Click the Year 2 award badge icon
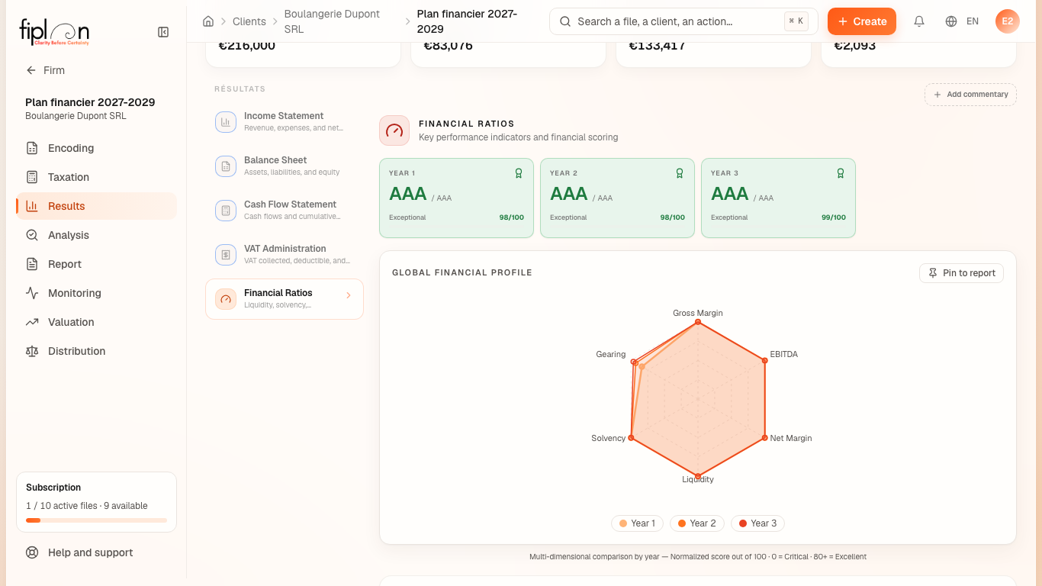The height and width of the screenshot is (586, 1042). pyautogui.click(x=680, y=173)
